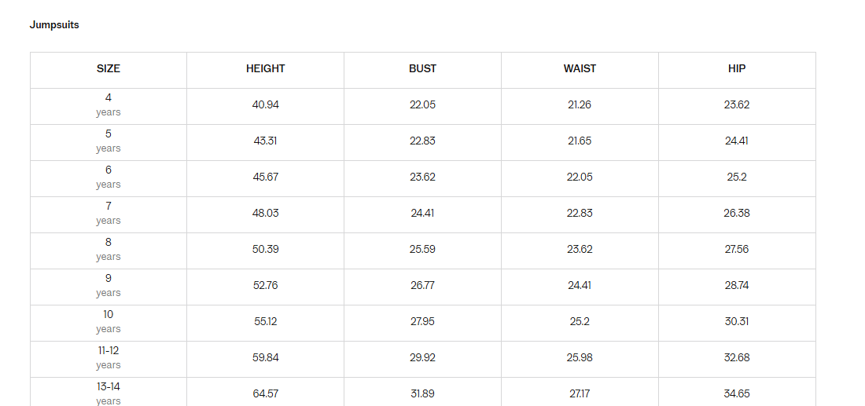Viewport: 865px width, 406px height.
Task: Click the 10 years size cell
Action: pyautogui.click(x=109, y=322)
